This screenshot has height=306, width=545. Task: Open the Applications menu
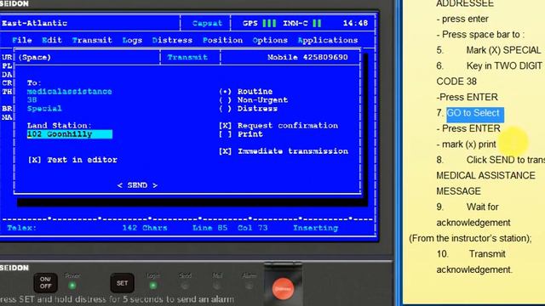(328, 40)
